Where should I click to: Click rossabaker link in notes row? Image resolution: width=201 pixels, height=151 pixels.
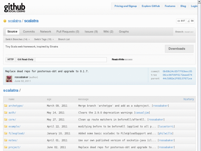166,140
